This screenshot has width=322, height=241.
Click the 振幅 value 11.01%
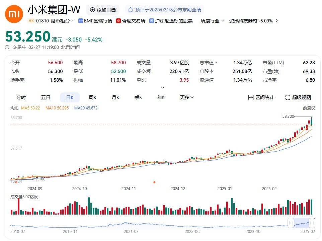point(118,80)
